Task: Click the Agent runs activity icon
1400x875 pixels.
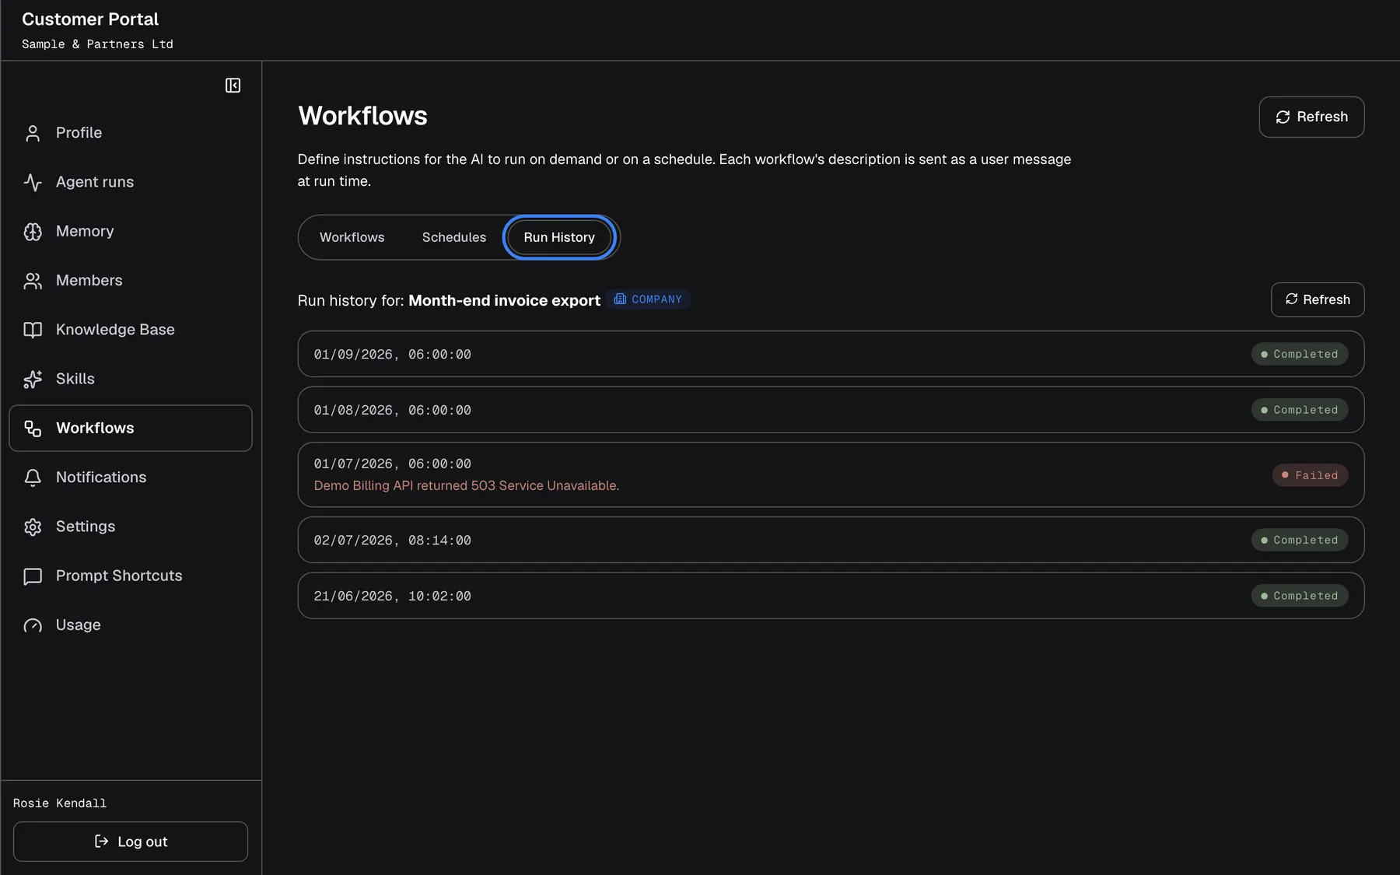Action: click(x=33, y=182)
